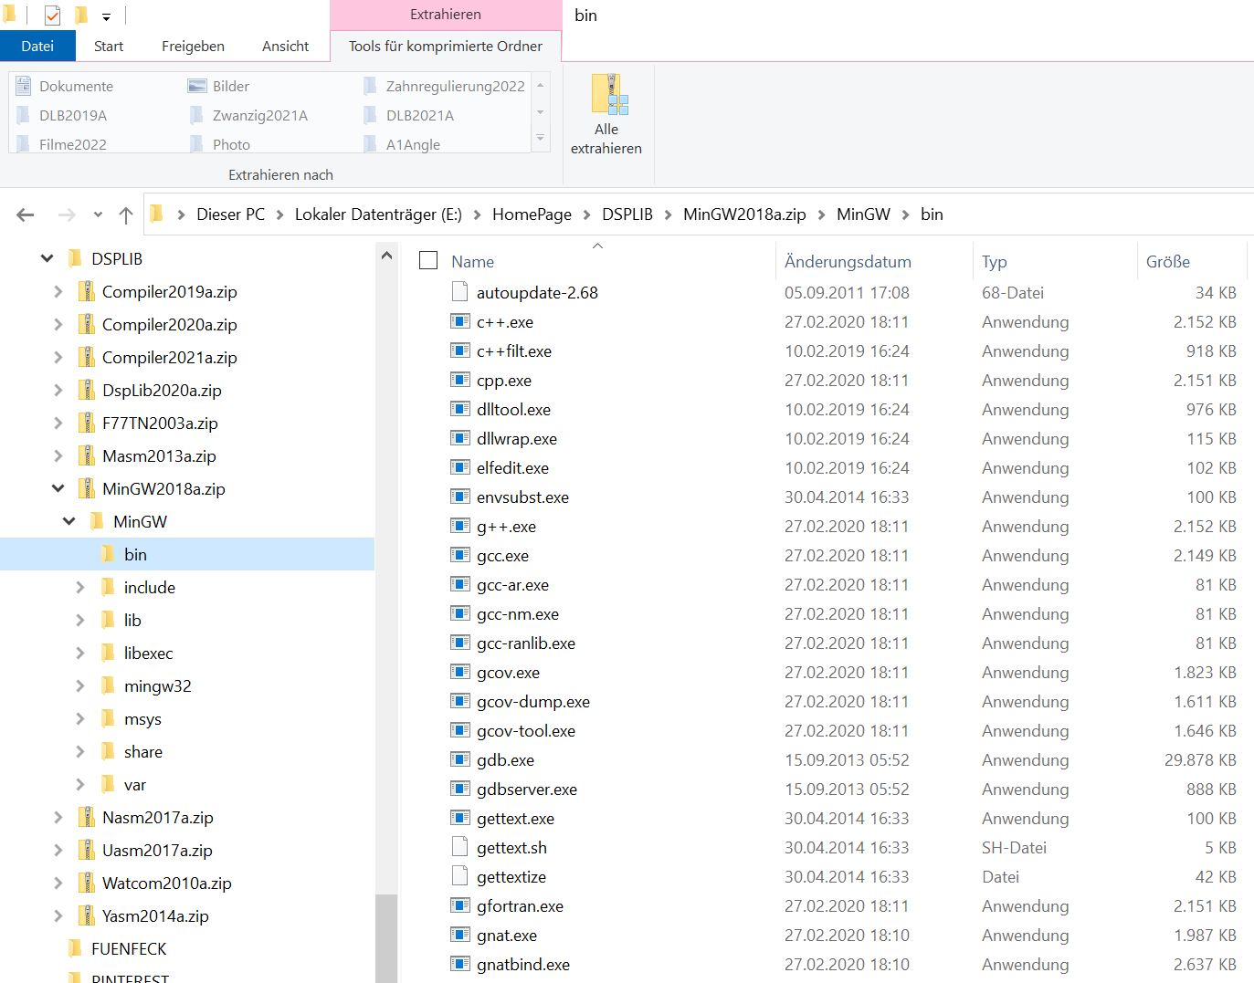Open breadcrumb dropdown after MinGW2018a.zip
The image size is (1254, 983).
click(x=821, y=214)
